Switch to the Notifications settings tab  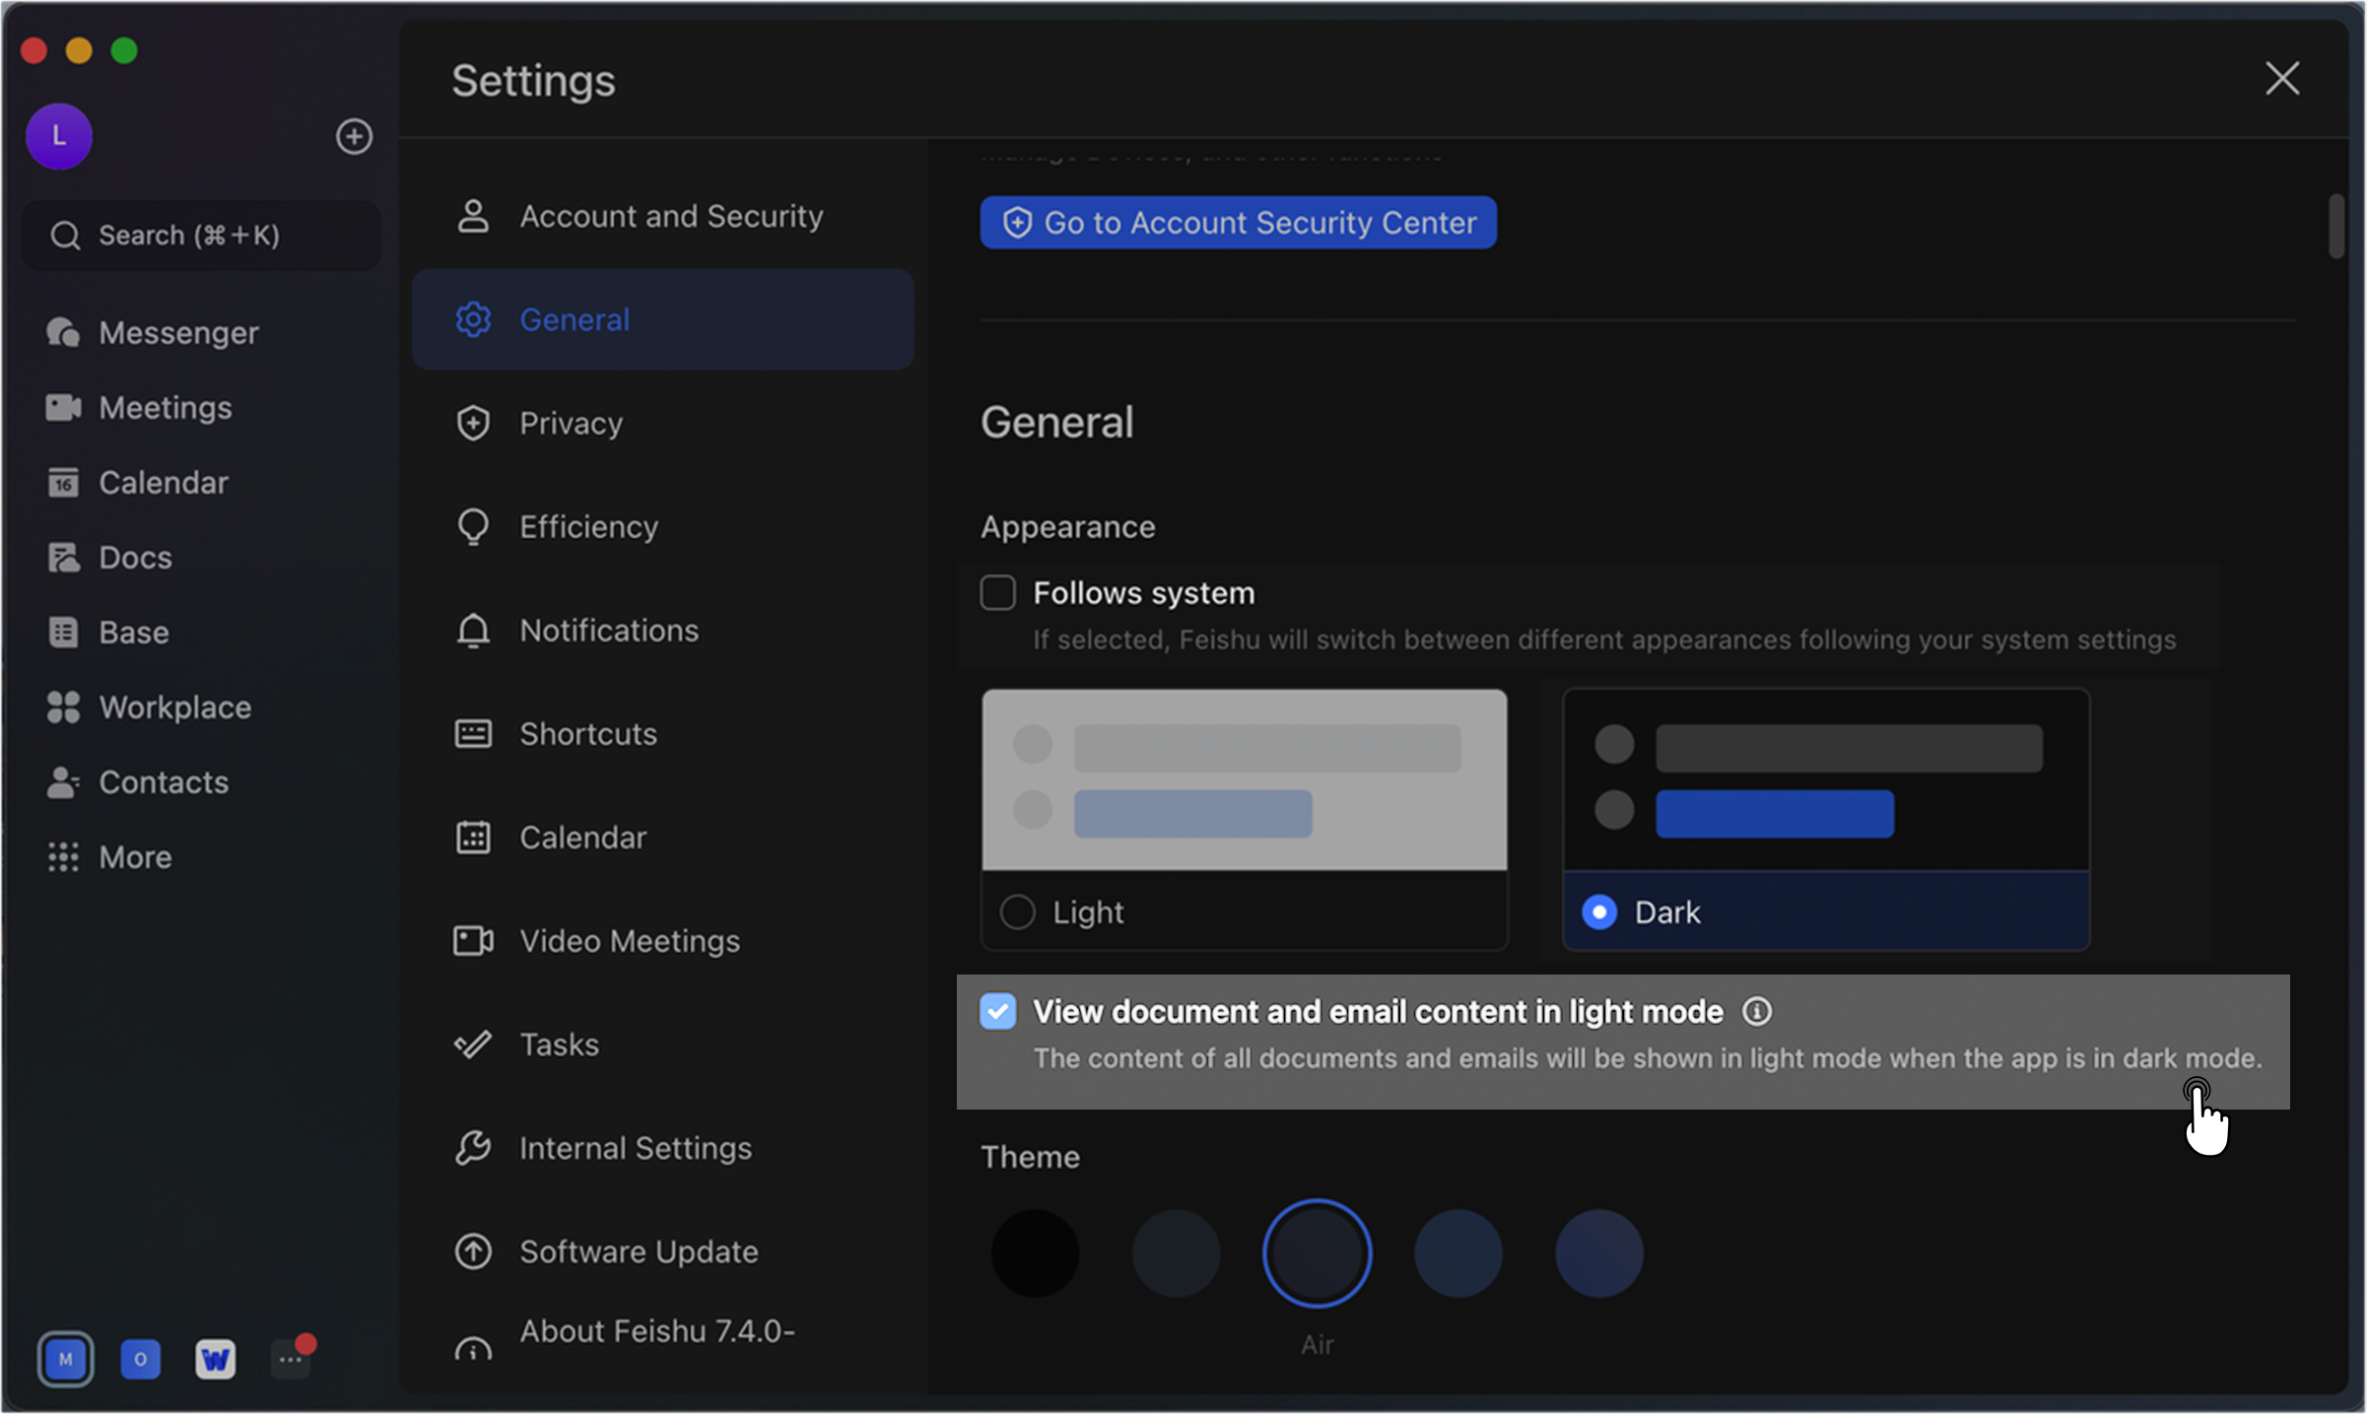[609, 630]
